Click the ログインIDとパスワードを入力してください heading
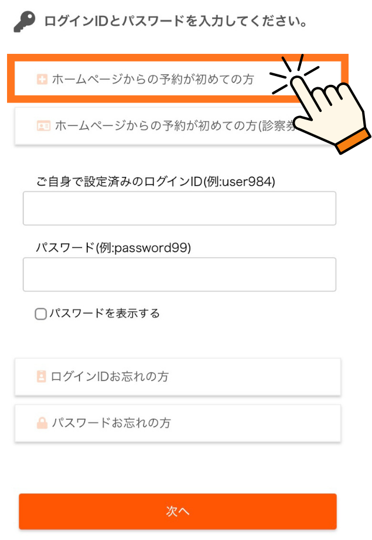372x540 pixels. pyautogui.click(x=176, y=22)
